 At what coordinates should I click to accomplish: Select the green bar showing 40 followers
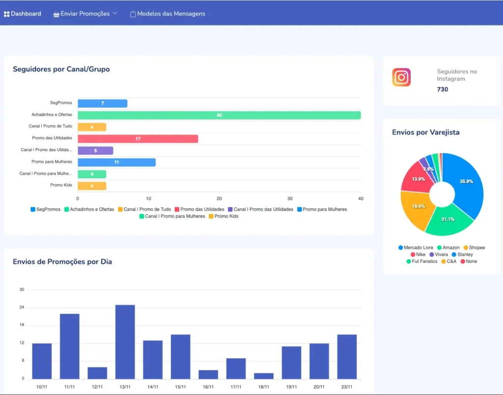[219, 115]
